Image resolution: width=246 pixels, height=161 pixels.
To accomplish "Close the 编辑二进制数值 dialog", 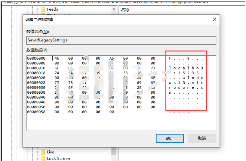I will point(215,19).
